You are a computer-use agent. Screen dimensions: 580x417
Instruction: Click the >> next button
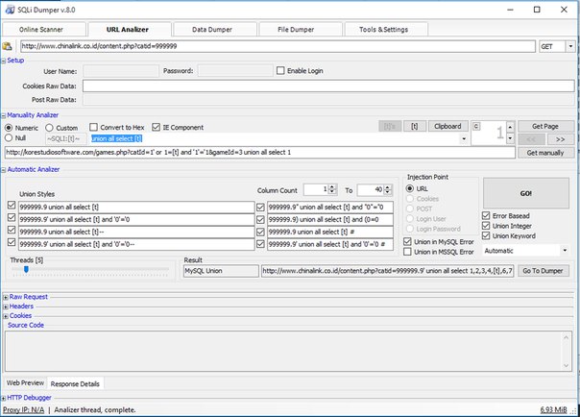tap(561, 139)
